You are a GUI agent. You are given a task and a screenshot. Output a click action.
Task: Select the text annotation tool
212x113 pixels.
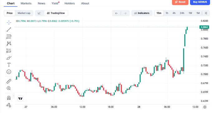pyautogui.click(x=9, y=65)
